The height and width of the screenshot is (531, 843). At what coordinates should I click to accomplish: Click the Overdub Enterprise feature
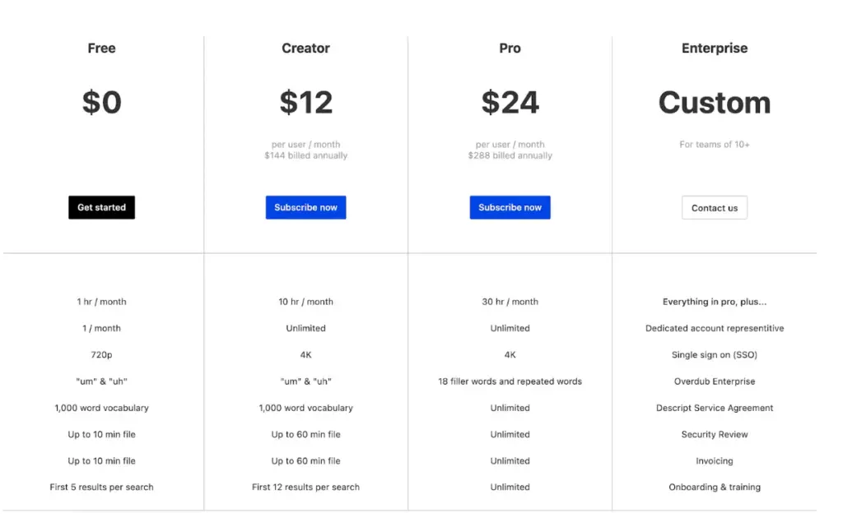click(x=714, y=381)
